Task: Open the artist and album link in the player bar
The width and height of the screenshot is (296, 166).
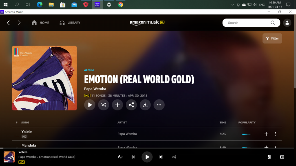Action: click(47, 157)
